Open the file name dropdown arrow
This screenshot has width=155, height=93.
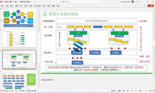(x=31, y=2)
